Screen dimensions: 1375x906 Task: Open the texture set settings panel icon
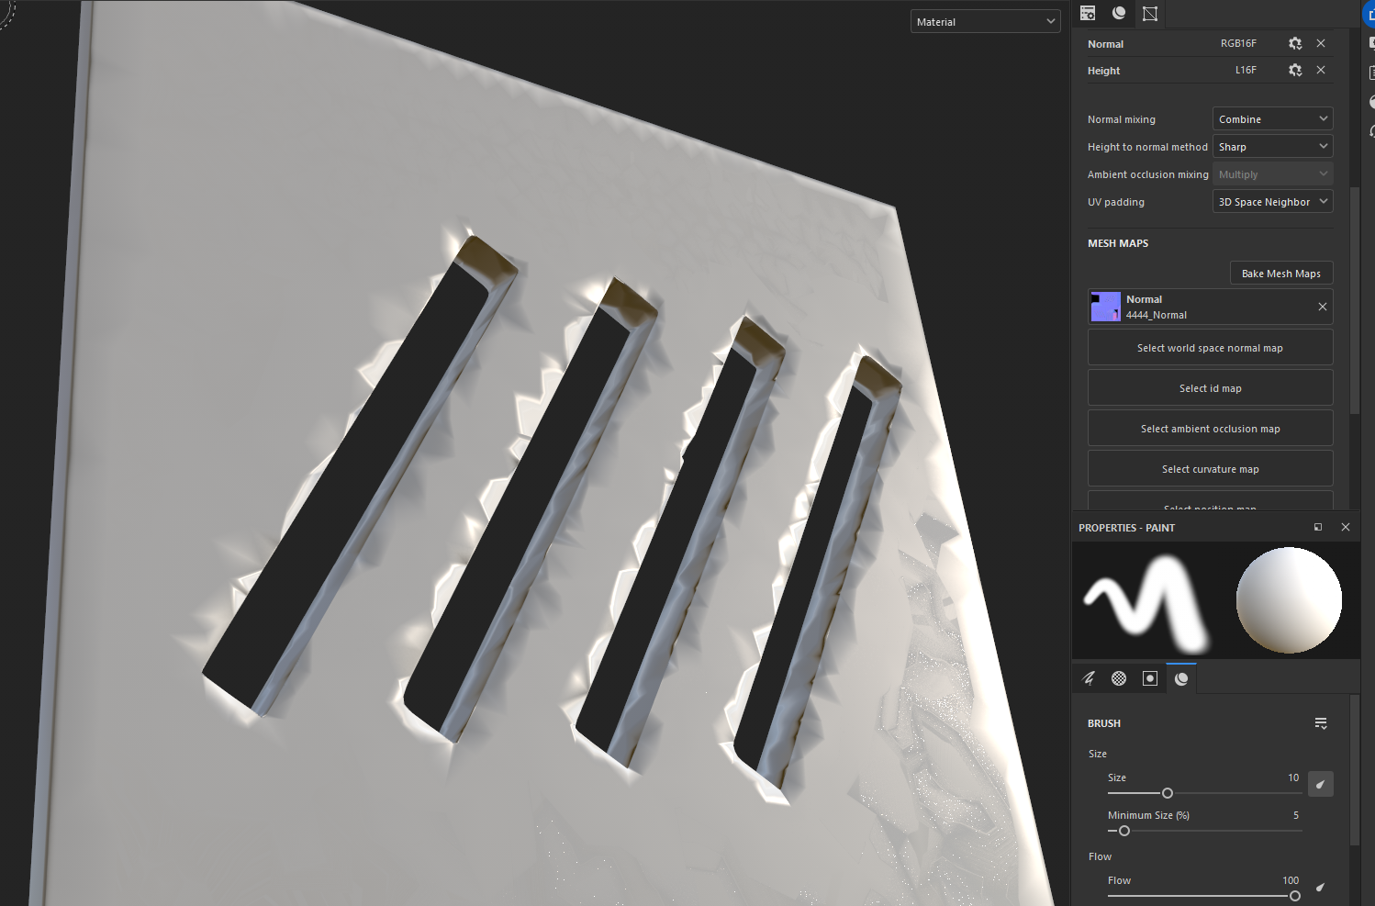point(1088,13)
